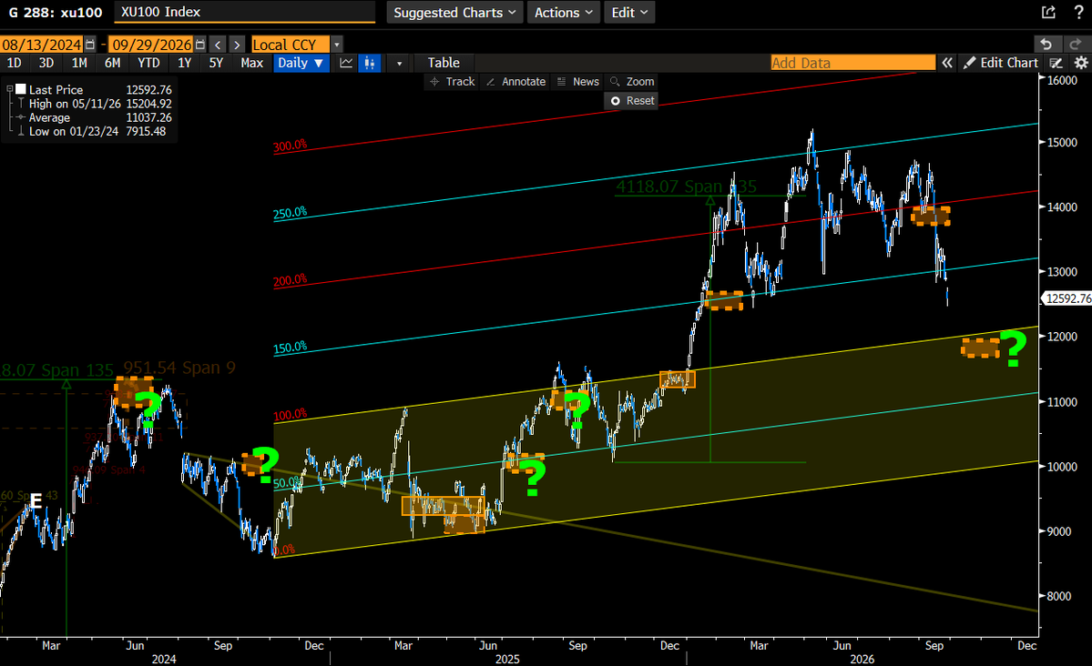Toggle the Last Price series color box
The image size is (1092, 666).
coord(21,89)
